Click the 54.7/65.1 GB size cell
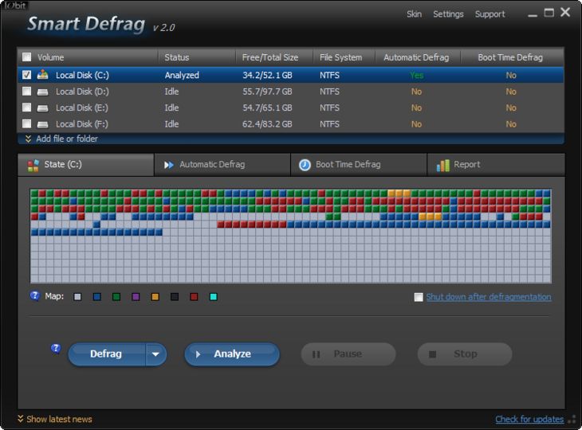 tap(267, 107)
